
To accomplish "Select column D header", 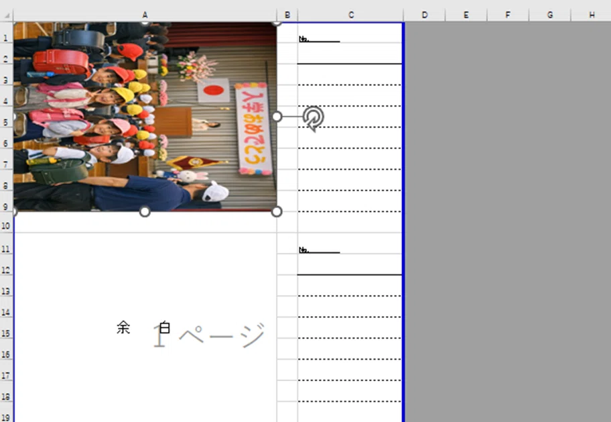I will 424,15.
